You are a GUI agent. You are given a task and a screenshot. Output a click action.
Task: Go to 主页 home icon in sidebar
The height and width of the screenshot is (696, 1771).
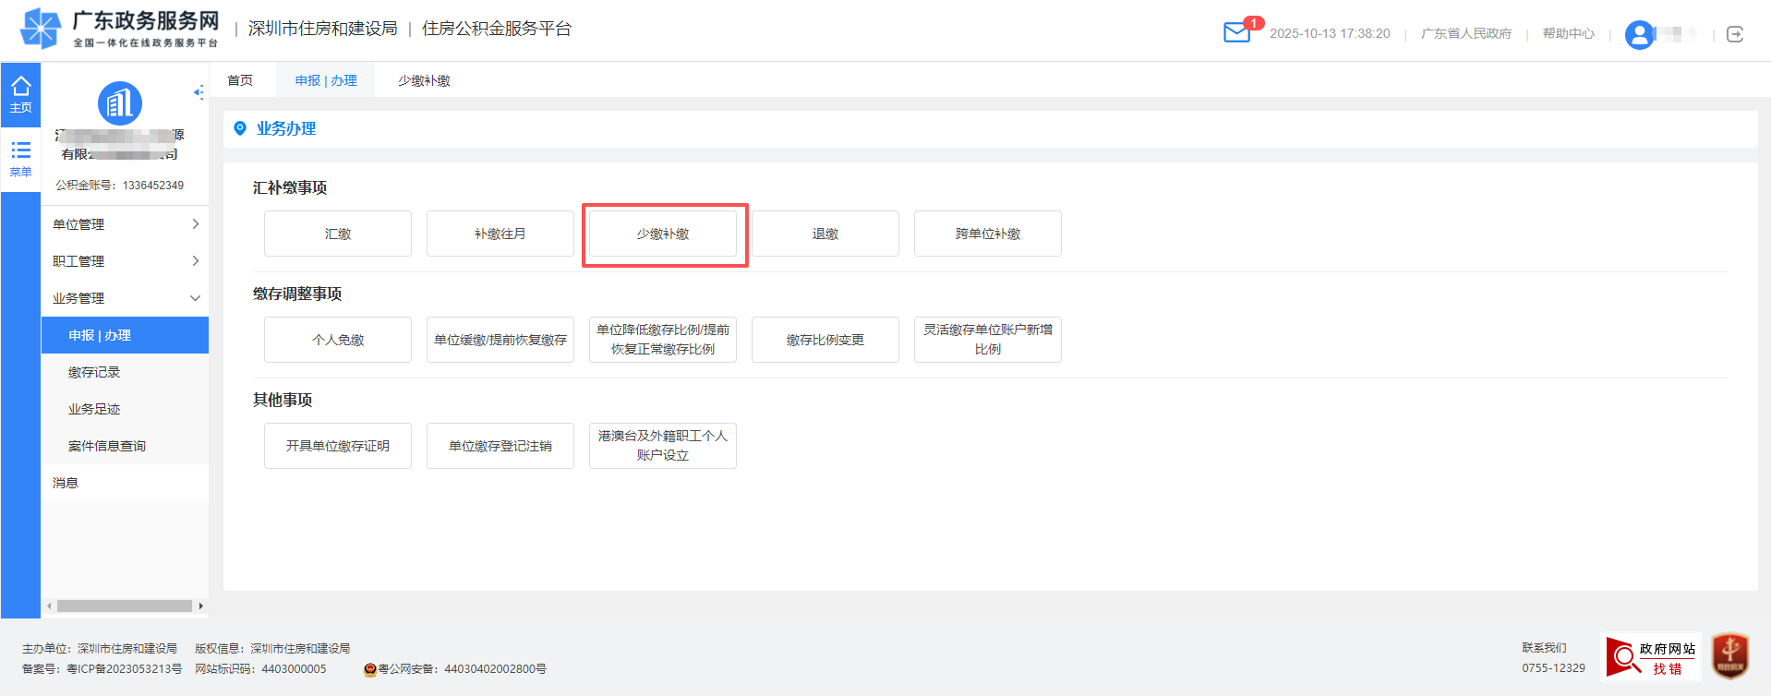(20, 95)
